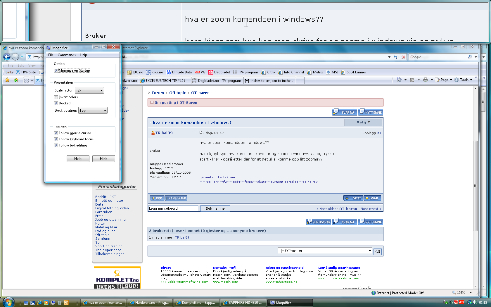Click the Komplett.no advertisement banner
The width and height of the screenshot is (491, 307).
coord(117,278)
